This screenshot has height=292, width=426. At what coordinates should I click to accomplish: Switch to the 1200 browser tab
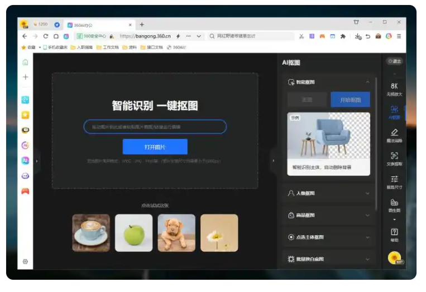pyautogui.click(x=41, y=25)
